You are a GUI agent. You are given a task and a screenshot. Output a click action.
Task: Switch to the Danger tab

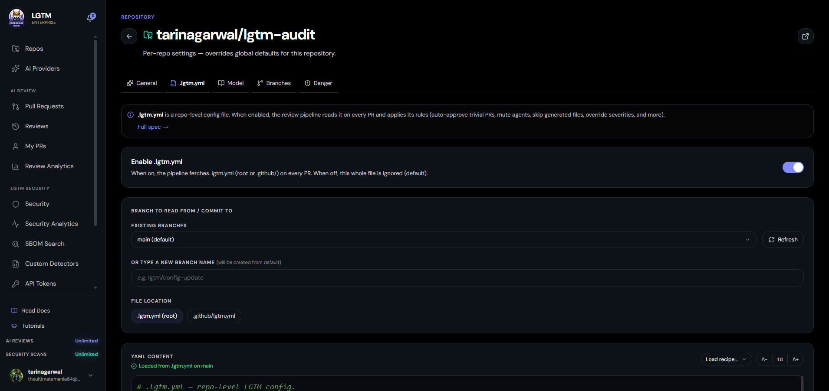319,83
